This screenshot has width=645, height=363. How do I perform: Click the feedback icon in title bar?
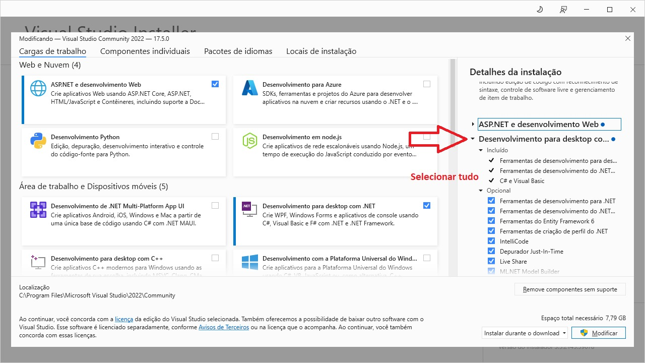(563, 10)
